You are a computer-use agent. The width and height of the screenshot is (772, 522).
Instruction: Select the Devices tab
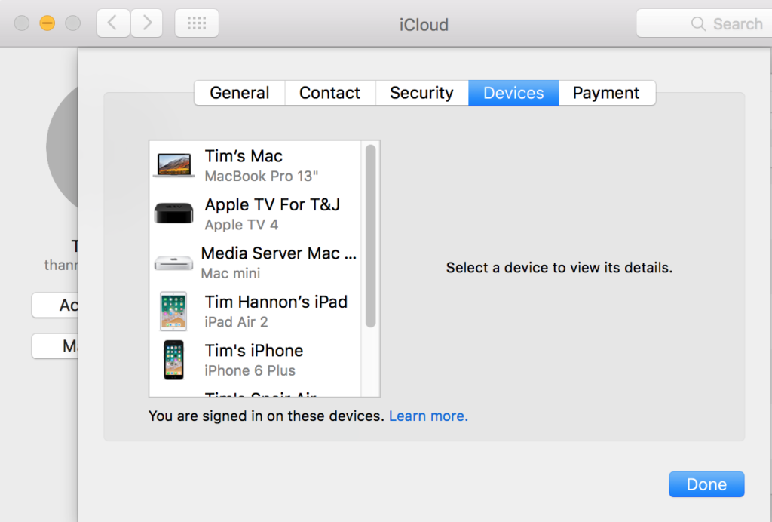[513, 93]
